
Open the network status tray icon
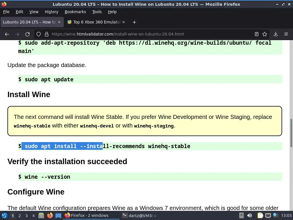(x=268, y=215)
